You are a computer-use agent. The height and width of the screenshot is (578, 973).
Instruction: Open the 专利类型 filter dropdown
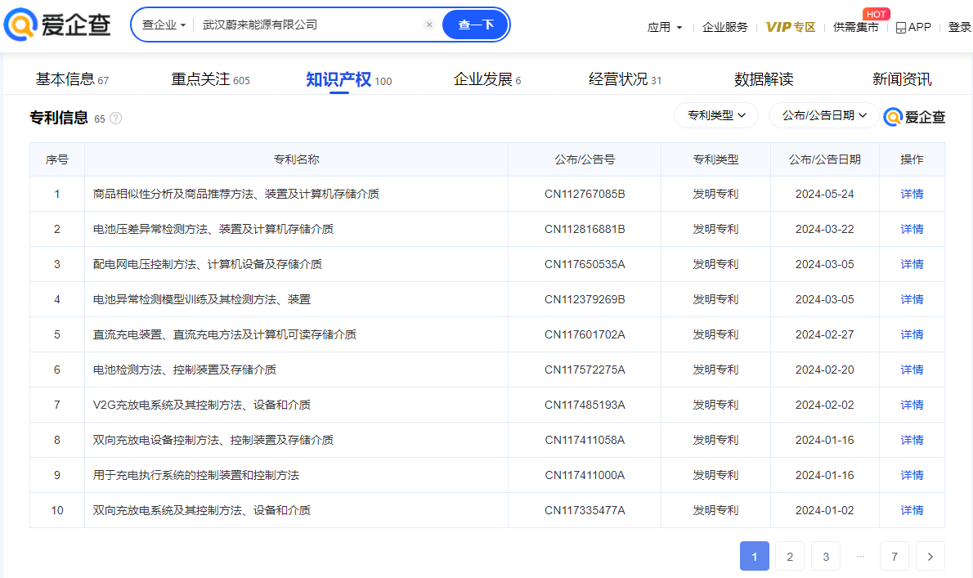pyautogui.click(x=716, y=115)
